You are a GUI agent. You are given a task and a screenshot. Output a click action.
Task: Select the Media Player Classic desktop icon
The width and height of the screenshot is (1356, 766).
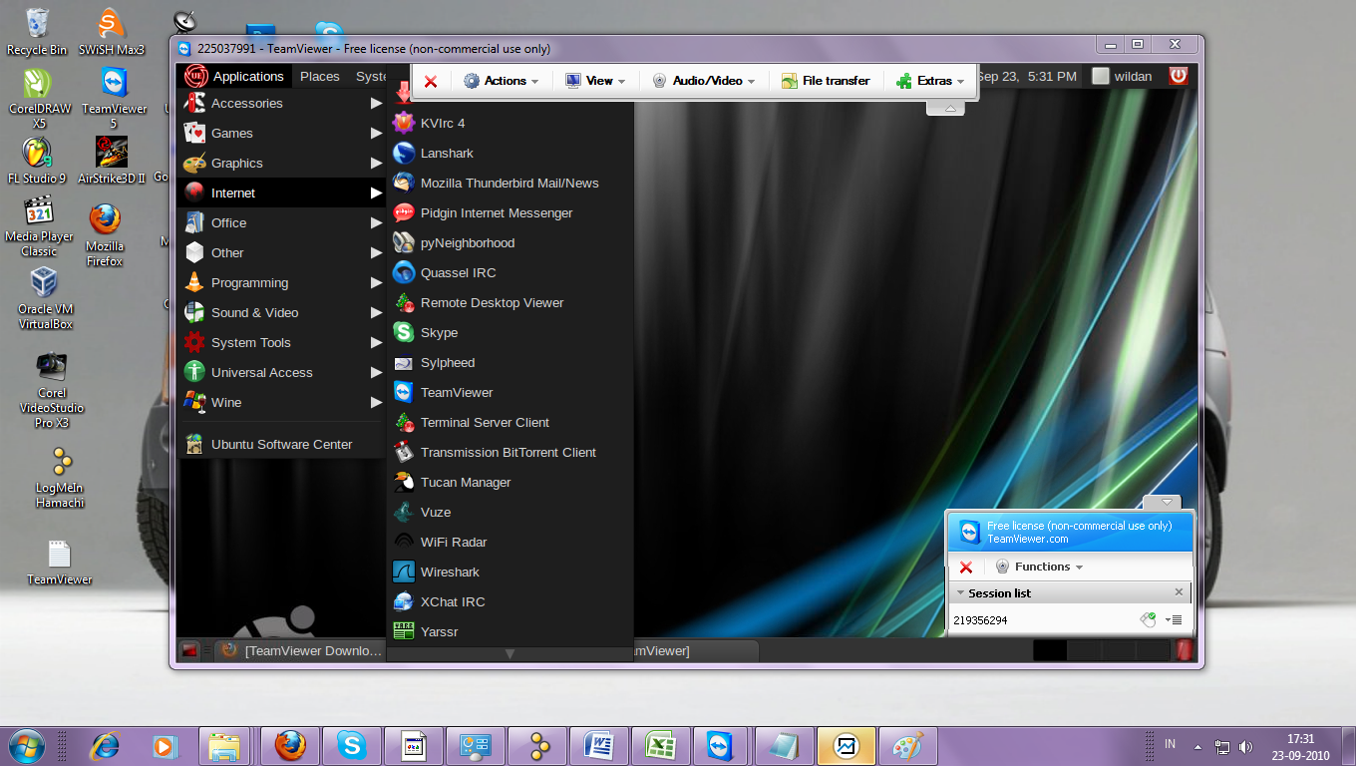click(39, 227)
